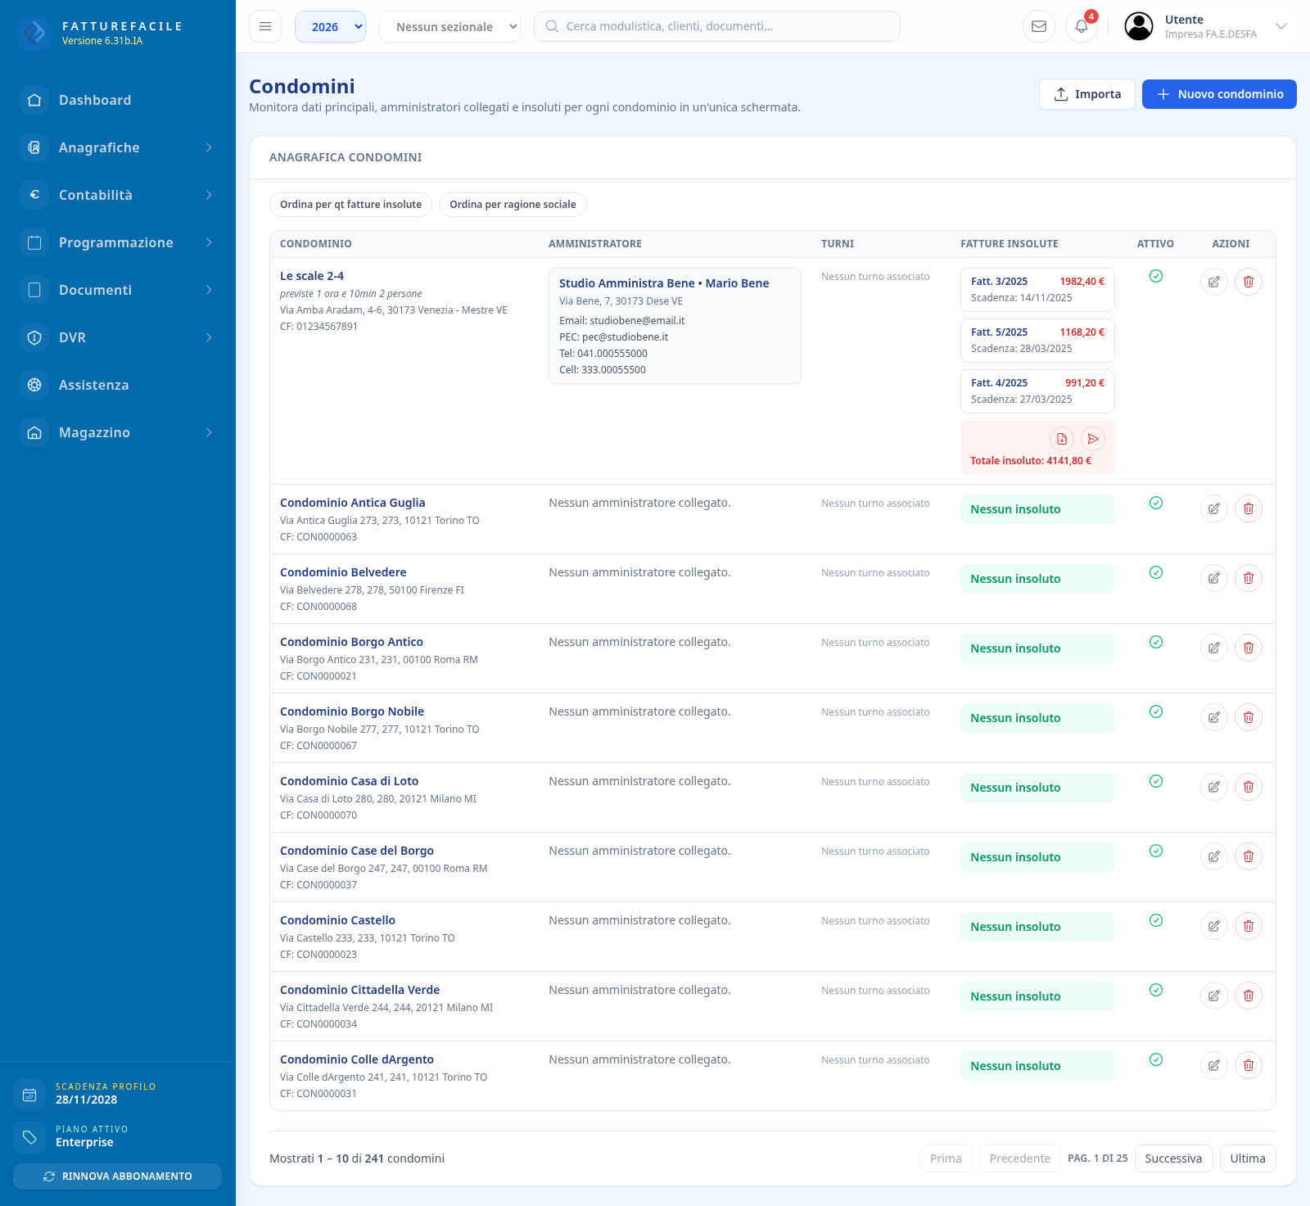Viewport: 1310px width, 1206px height.
Task: Click the PDF export icon above Totale insoluto
Action: 1062,439
